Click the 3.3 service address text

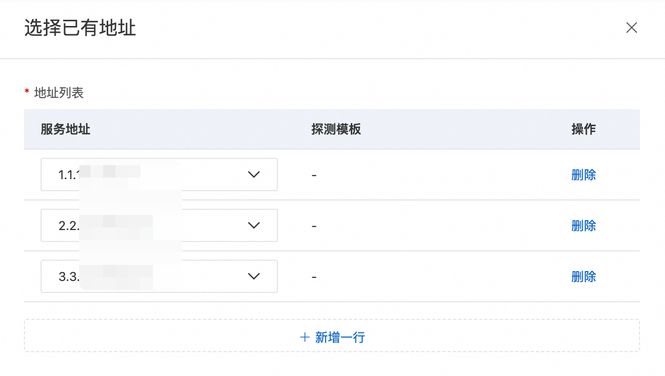(68, 276)
